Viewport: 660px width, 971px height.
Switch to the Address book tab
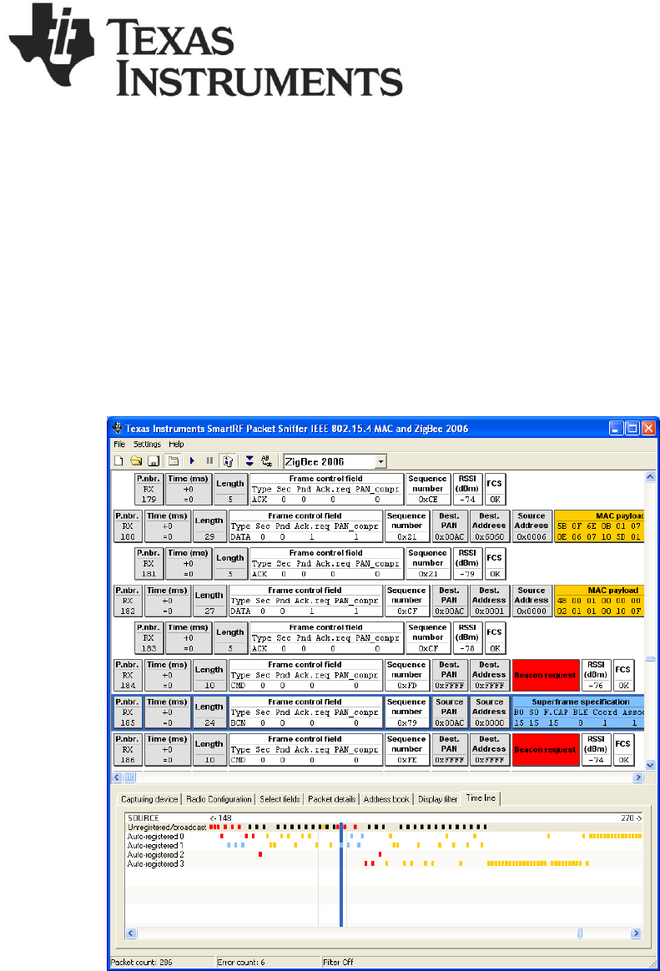(386, 799)
